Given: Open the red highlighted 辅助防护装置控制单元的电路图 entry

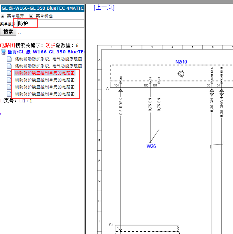Looking at the screenshot, I should (45, 73).
